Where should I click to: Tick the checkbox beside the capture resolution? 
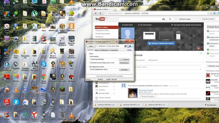pos(97,46)
